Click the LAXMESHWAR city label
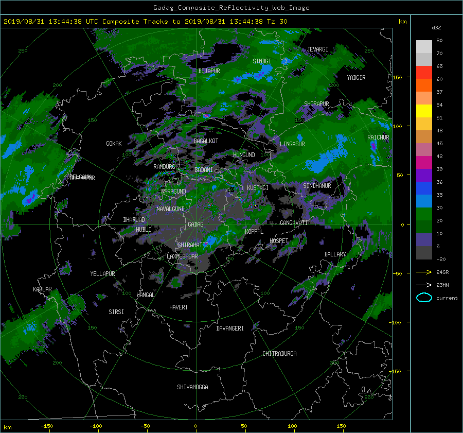This screenshot has height=433, width=463. pyautogui.click(x=182, y=256)
